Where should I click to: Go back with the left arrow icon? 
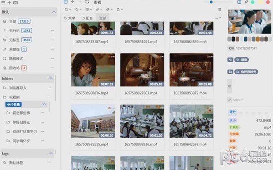pos(73,2)
